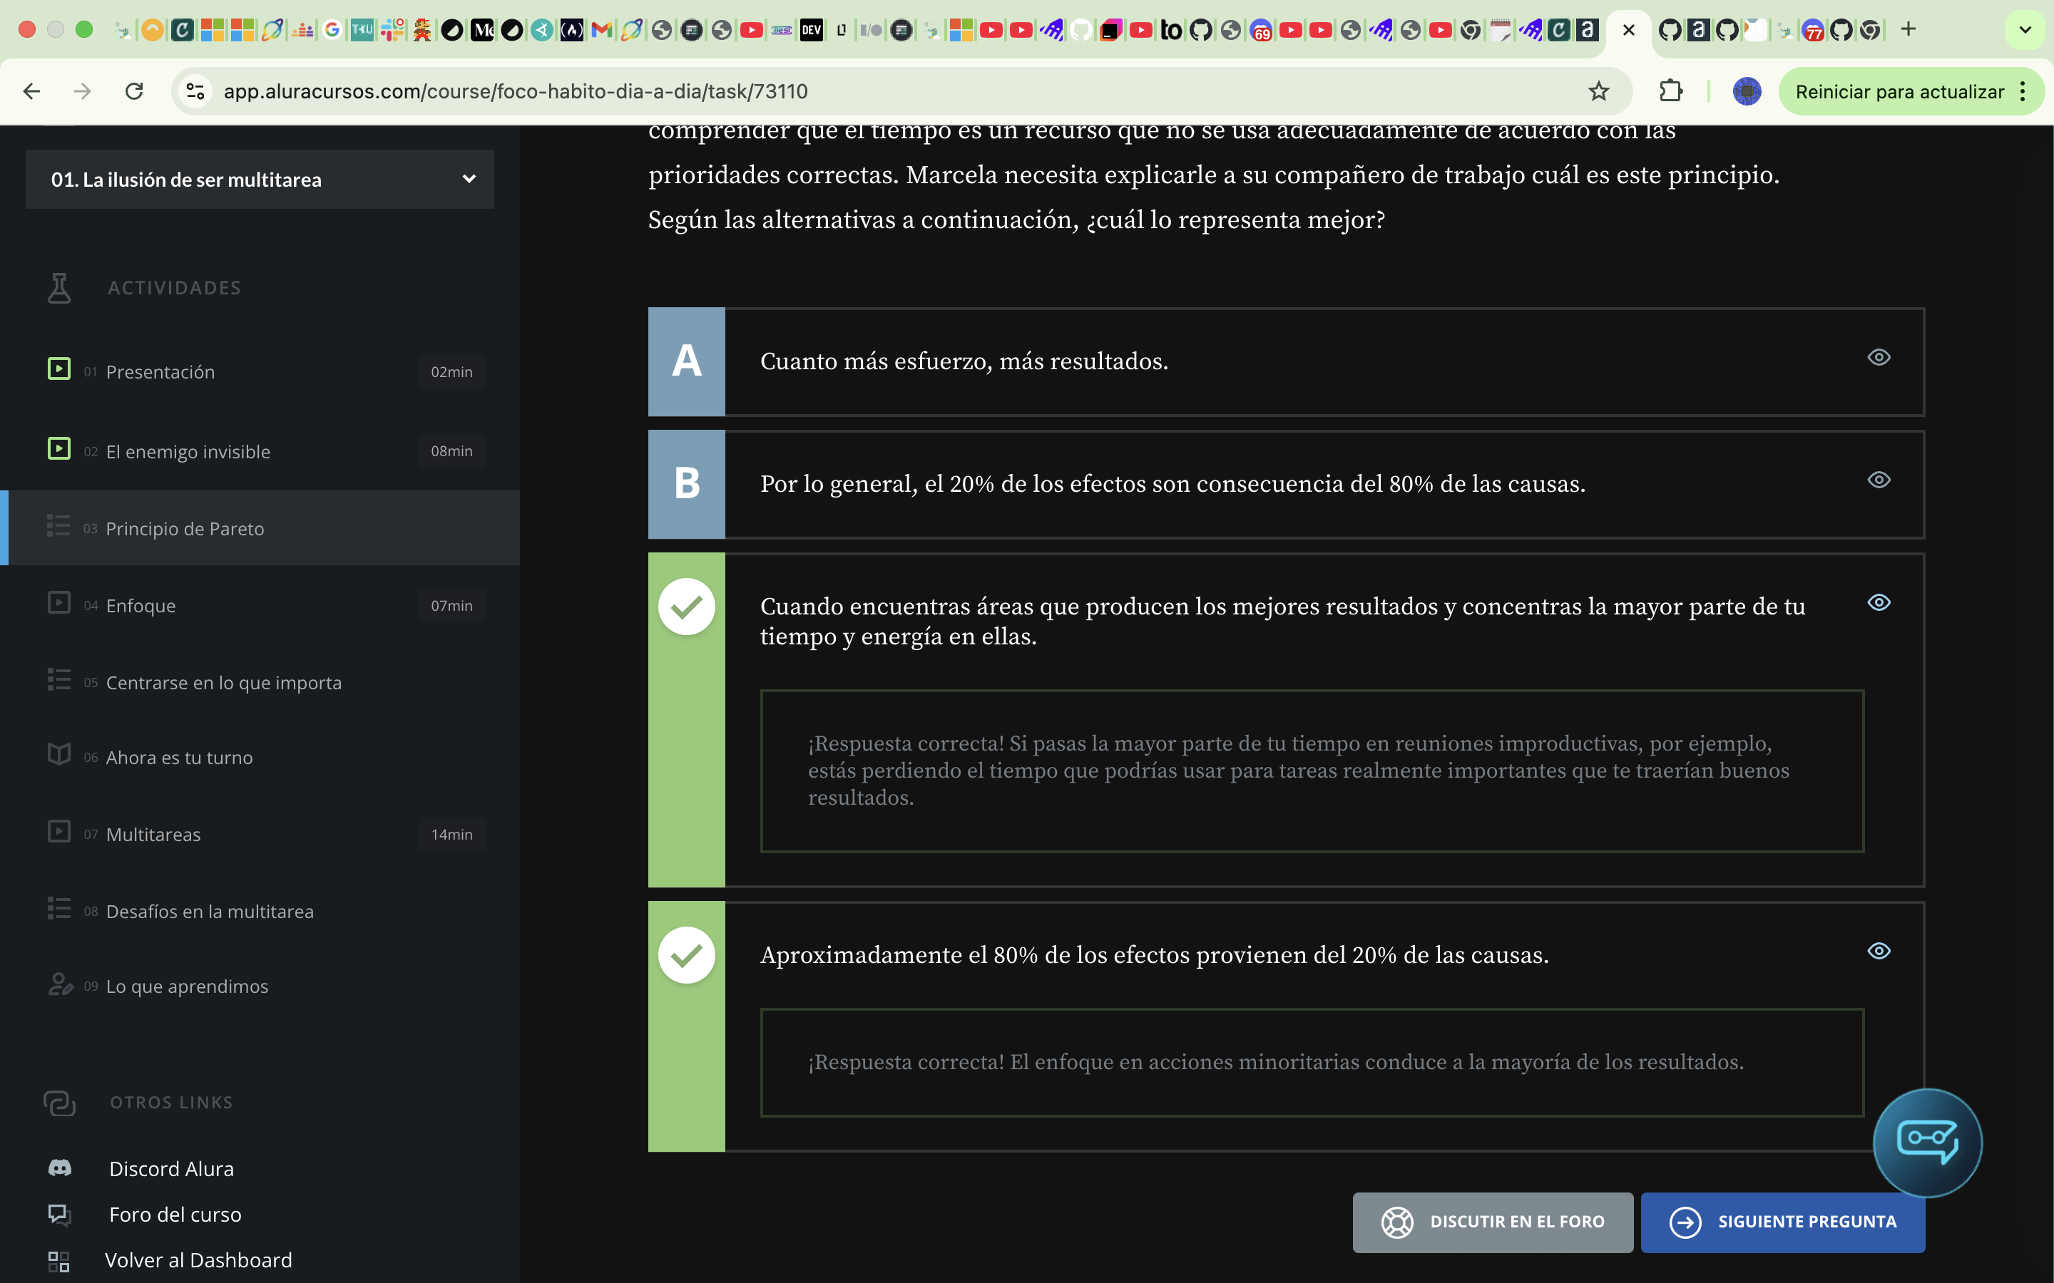Select answer option B
Image resolution: width=2054 pixels, height=1283 pixels.
click(687, 484)
